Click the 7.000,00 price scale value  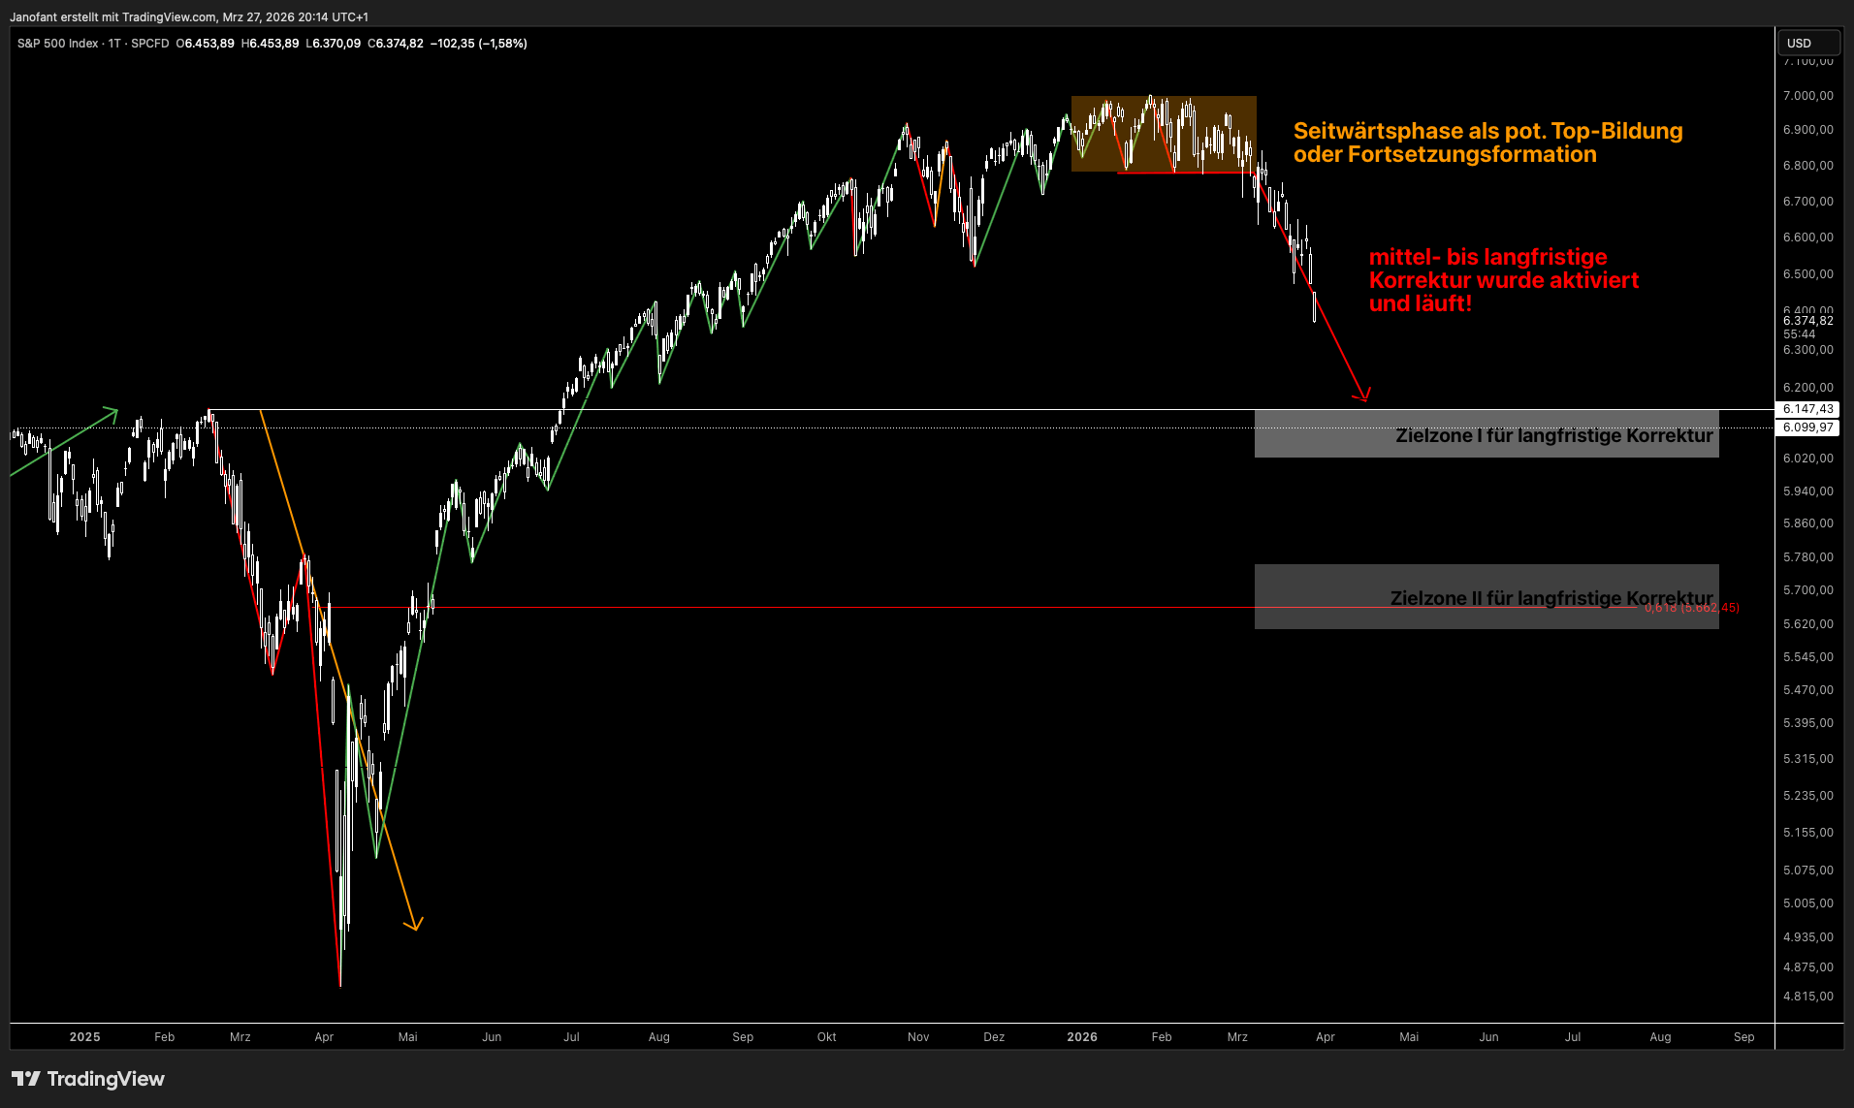click(x=1807, y=96)
